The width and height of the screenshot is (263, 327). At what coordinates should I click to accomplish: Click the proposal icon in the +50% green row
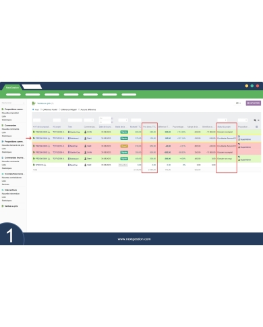(x=34, y=159)
